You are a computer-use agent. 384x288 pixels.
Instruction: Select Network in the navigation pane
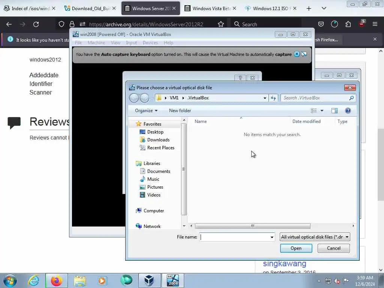152,226
